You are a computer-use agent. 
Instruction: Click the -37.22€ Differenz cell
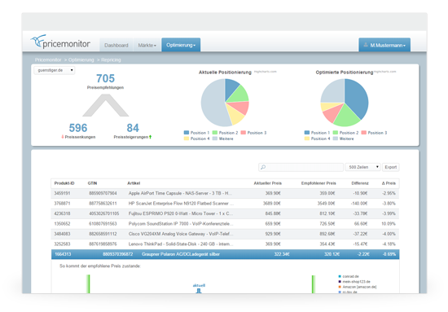click(360, 234)
